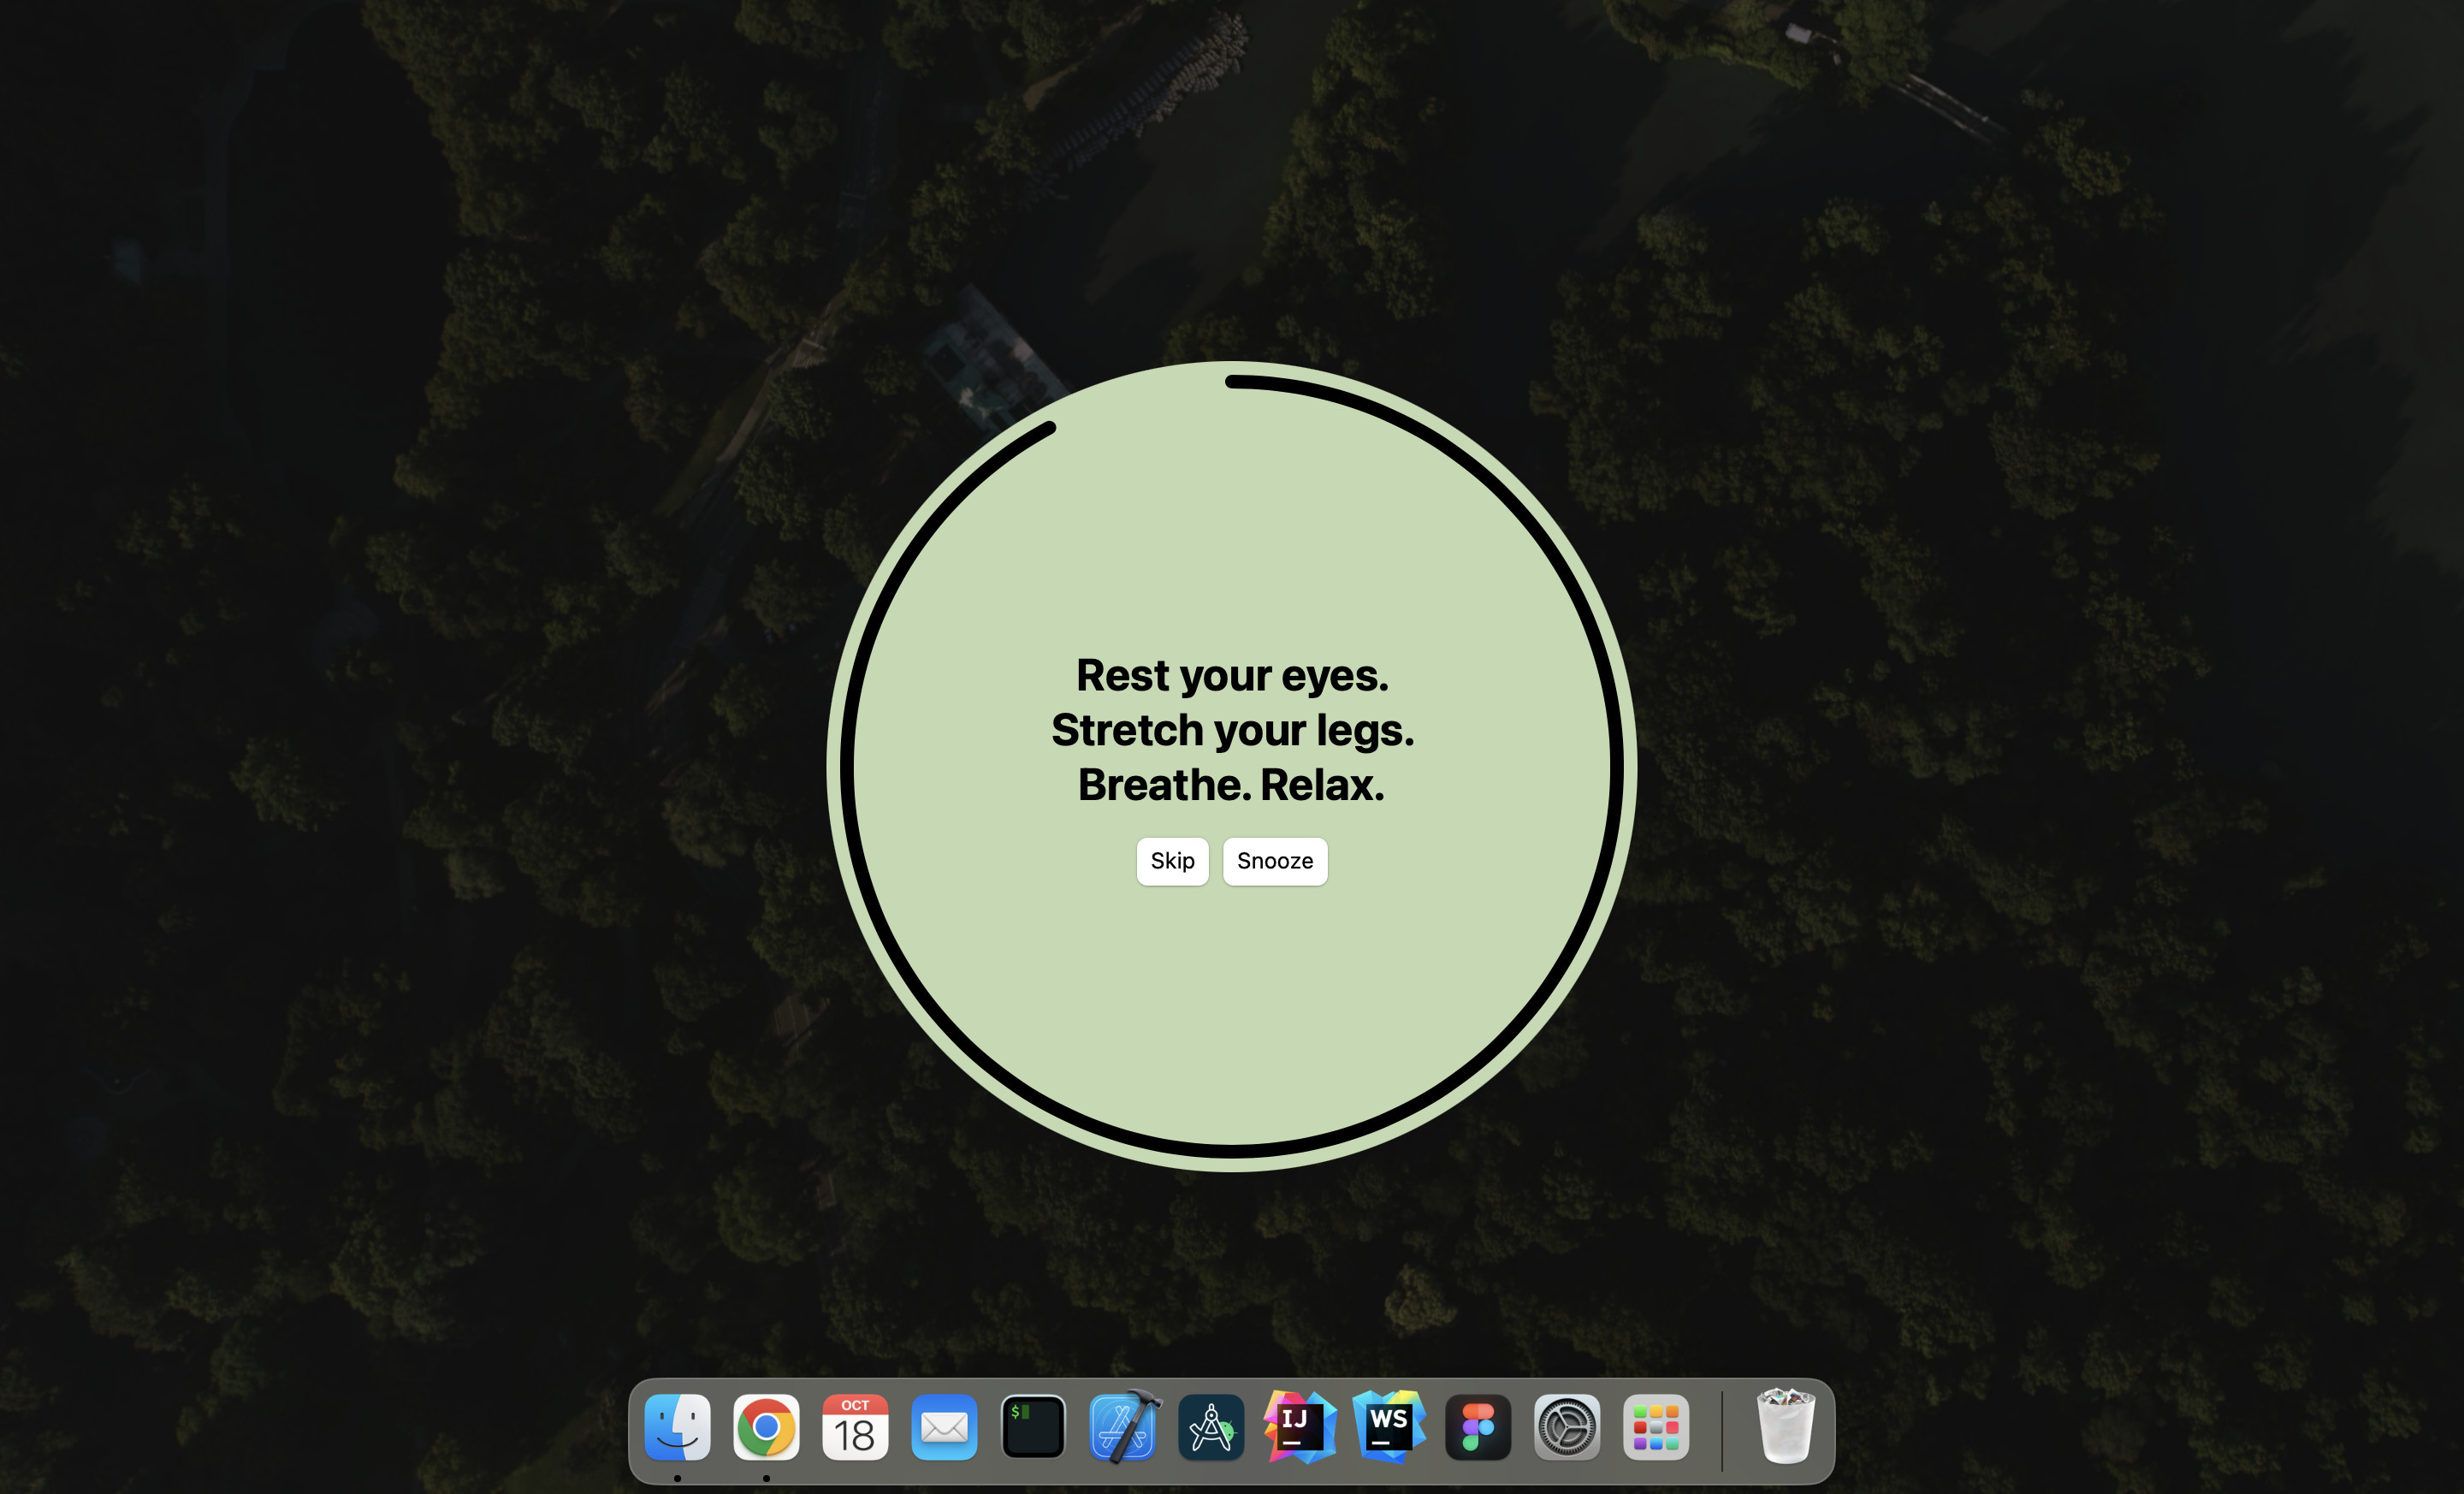Screen dimensions: 2464x1494
Task: Launch Google Chrome from the dock
Action: (766, 1427)
